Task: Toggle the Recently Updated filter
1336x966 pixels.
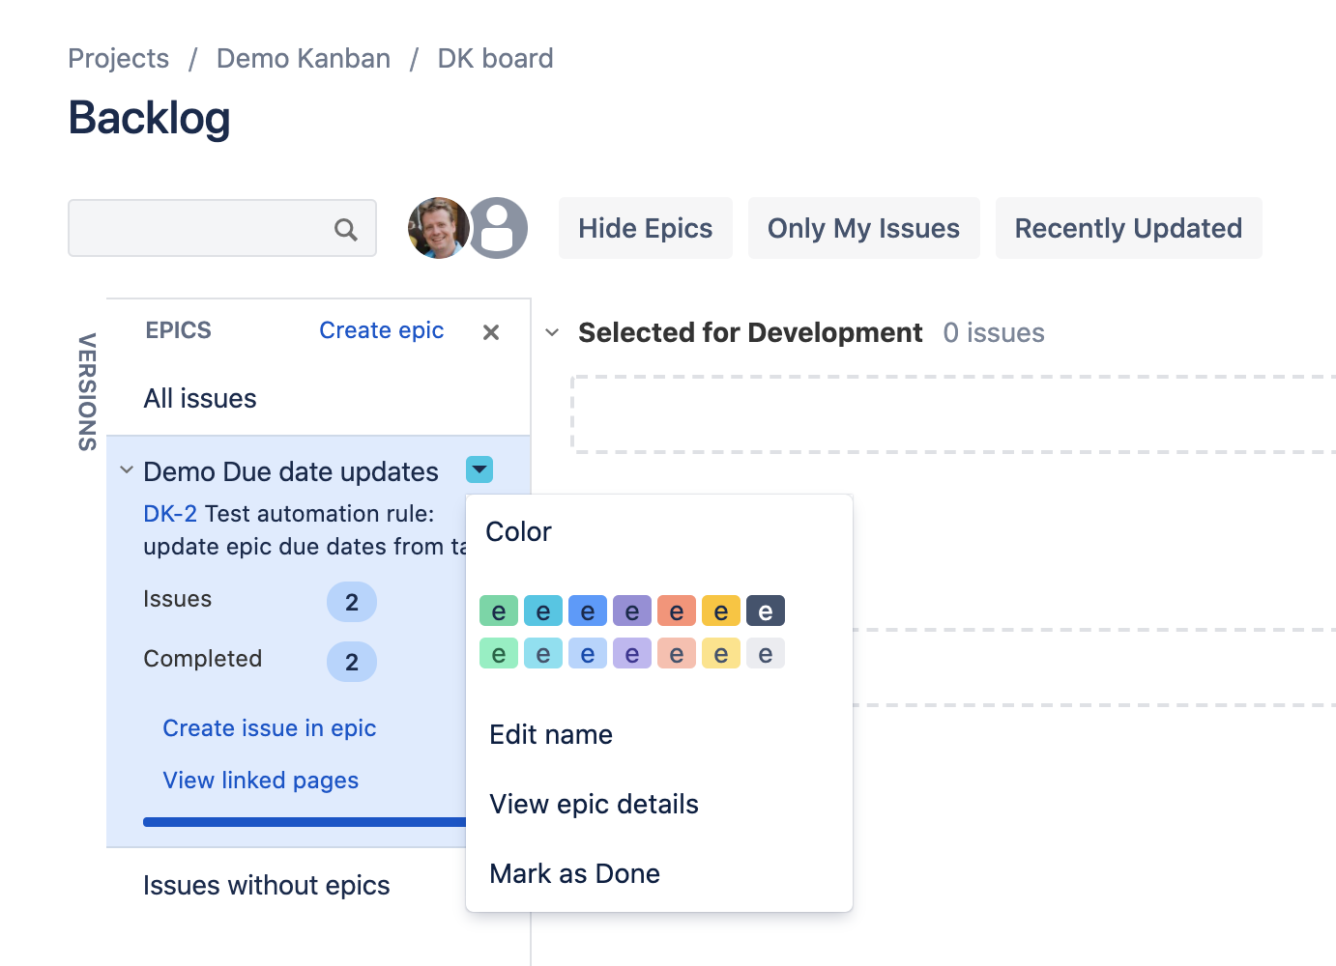Action: pos(1128,228)
